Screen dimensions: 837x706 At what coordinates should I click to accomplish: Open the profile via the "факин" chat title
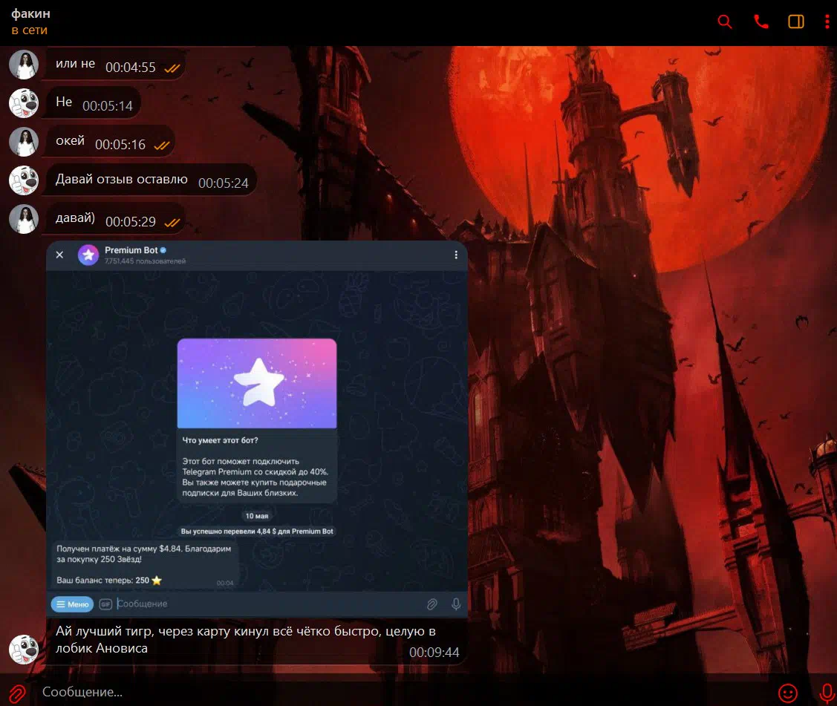click(31, 14)
